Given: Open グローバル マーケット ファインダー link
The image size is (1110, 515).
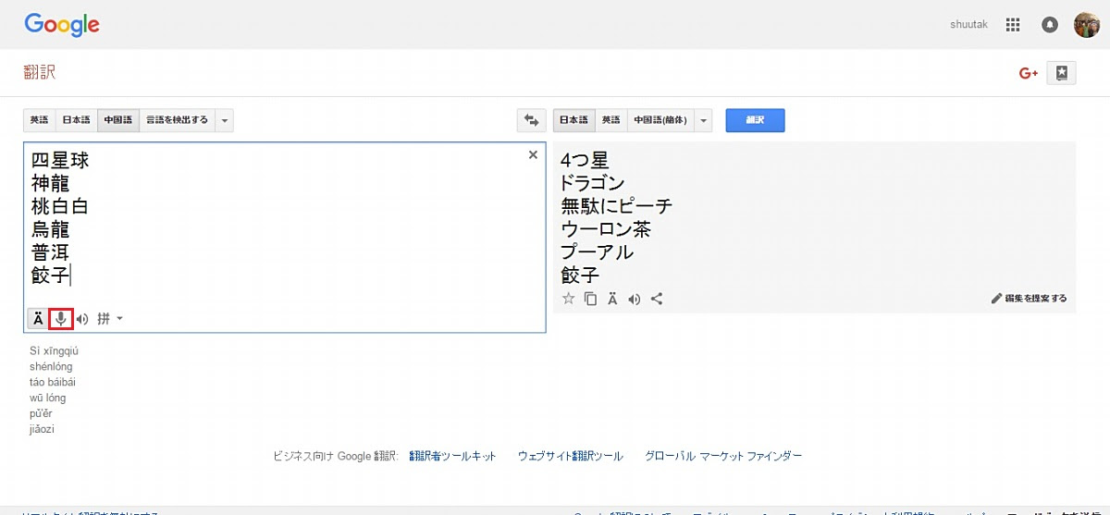Looking at the screenshot, I should pos(723,456).
